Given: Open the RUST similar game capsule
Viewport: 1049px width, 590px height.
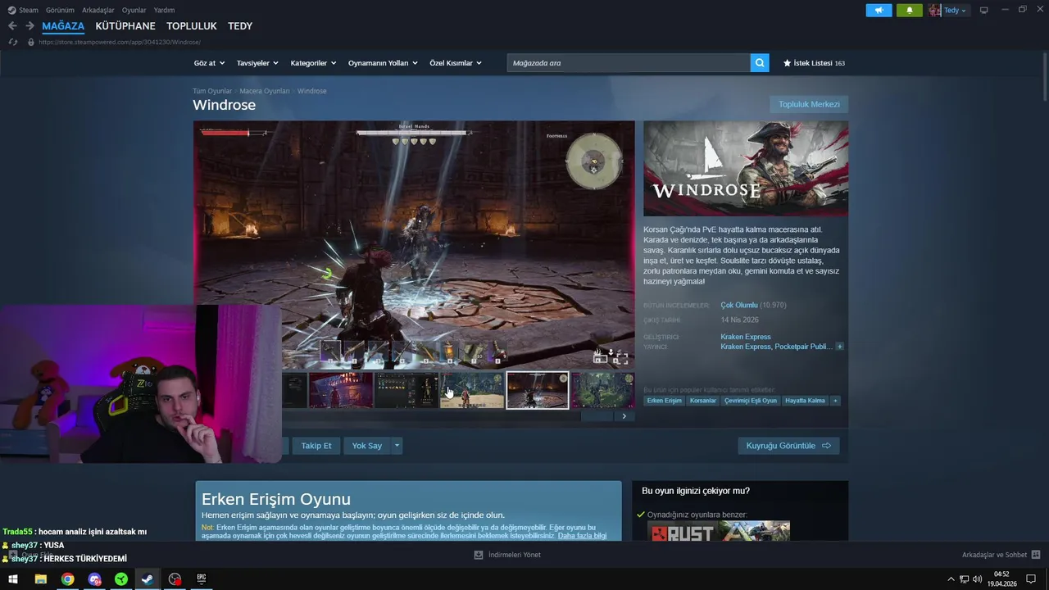Looking at the screenshot, I should (683, 531).
